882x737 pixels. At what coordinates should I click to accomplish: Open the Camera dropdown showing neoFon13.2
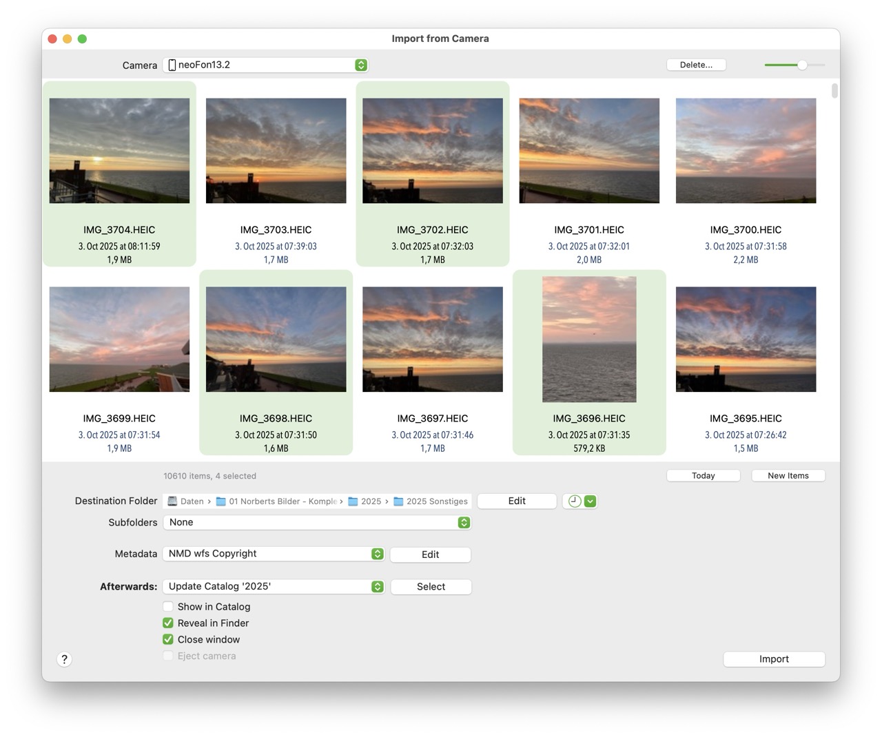click(266, 65)
